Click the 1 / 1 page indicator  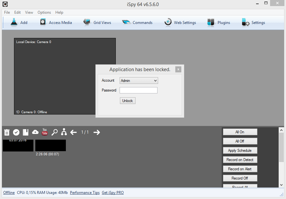[85, 132]
